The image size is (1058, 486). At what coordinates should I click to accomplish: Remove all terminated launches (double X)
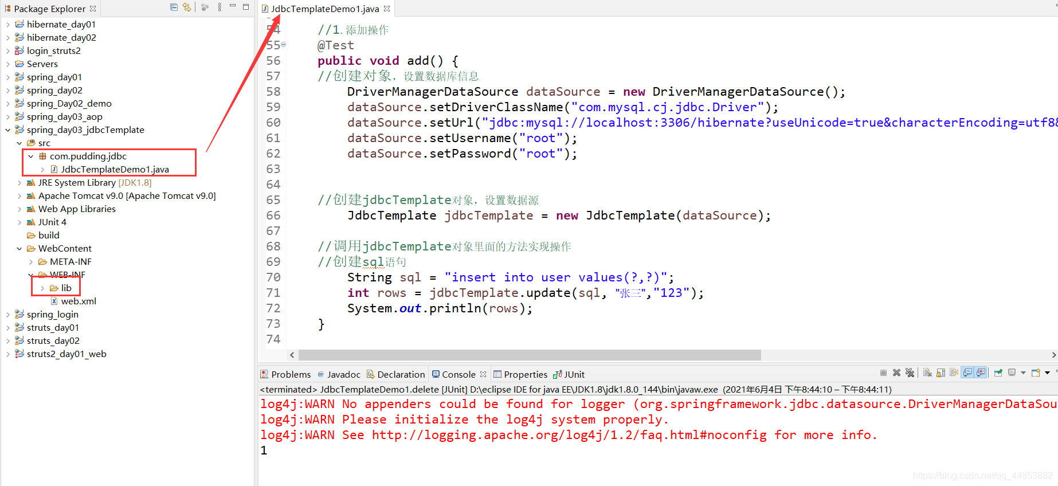click(910, 373)
